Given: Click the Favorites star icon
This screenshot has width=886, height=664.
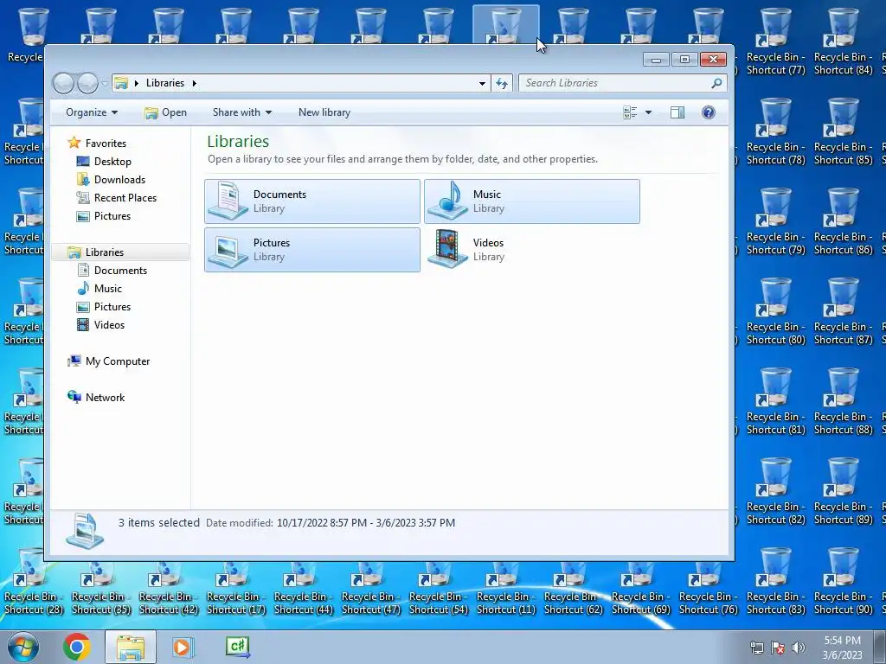Looking at the screenshot, I should pos(74,143).
